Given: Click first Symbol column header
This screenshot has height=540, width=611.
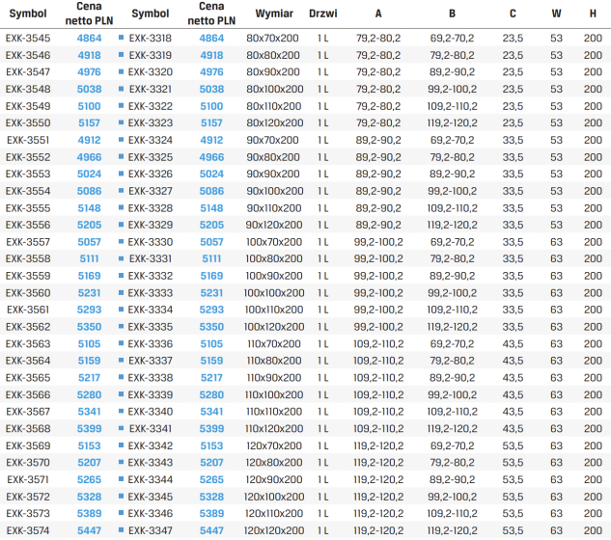Looking at the screenshot, I should pos(28,13).
